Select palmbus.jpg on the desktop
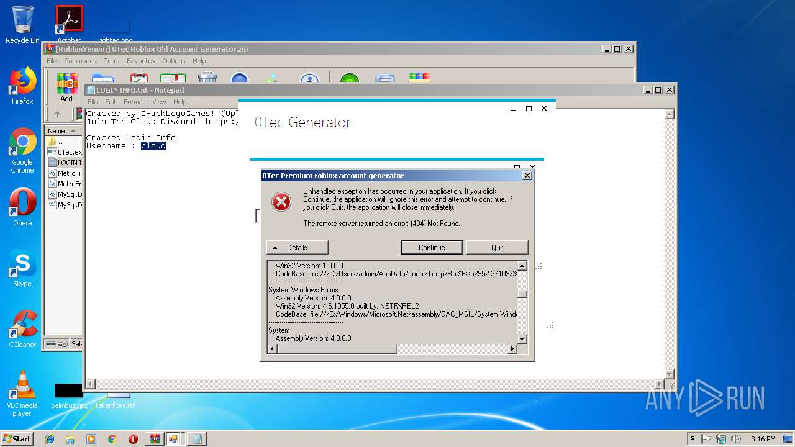This screenshot has width=795, height=447. tap(69, 396)
